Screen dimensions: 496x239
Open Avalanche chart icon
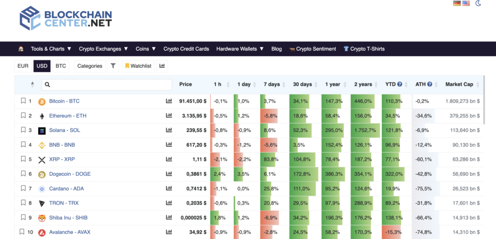tap(169, 232)
